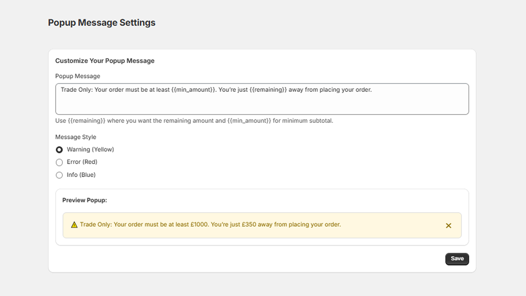The image size is (526, 296).
Task: Click the "Error (Red)" label text
Action: pos(82,162)
